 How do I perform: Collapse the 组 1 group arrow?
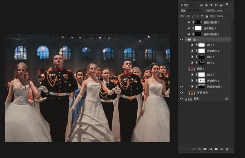pyautogui.click(x=186, y=40)
